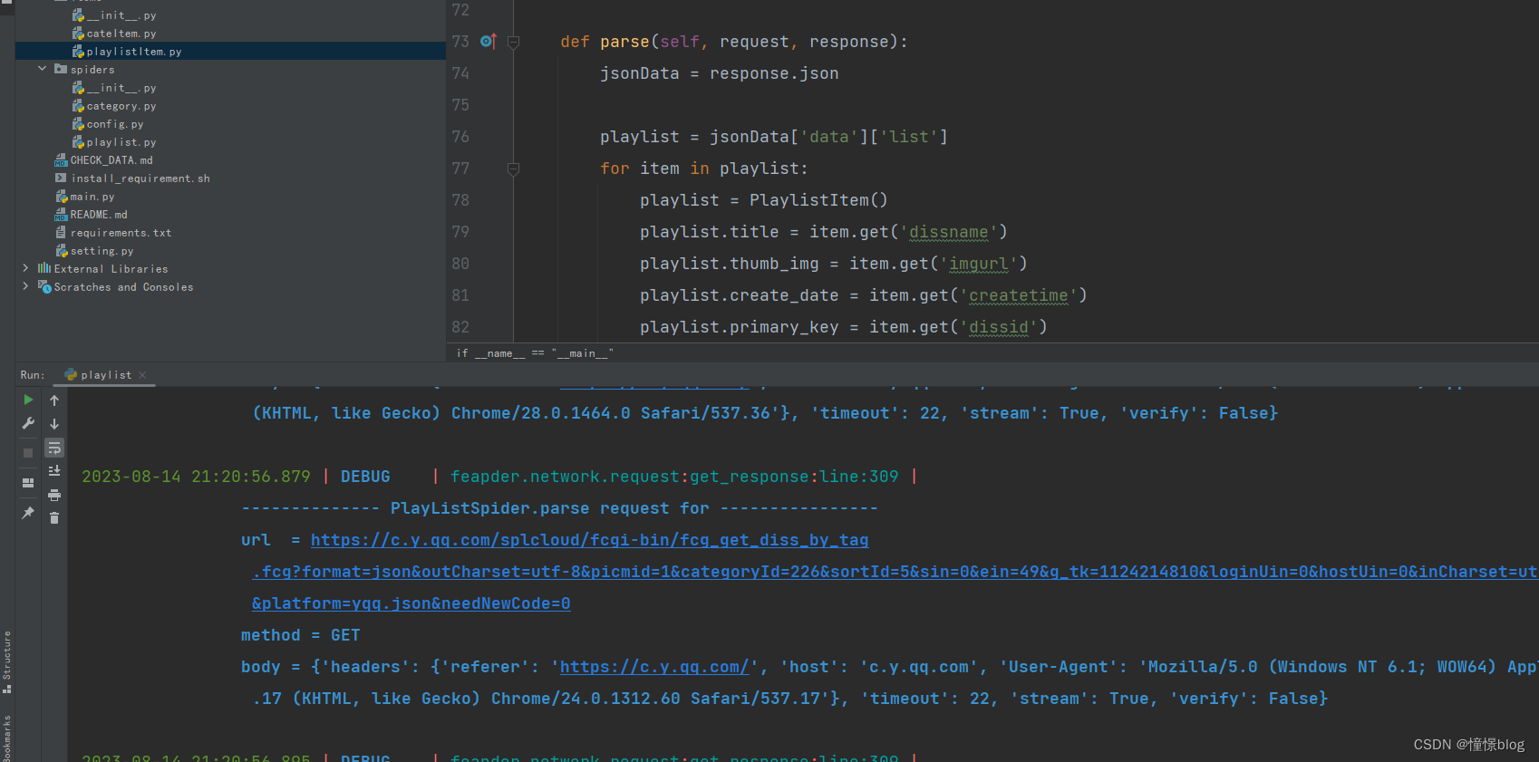Screen dimensions: 1539x762
Task: Select Scratches and Consoles entry
Action: 123,287
